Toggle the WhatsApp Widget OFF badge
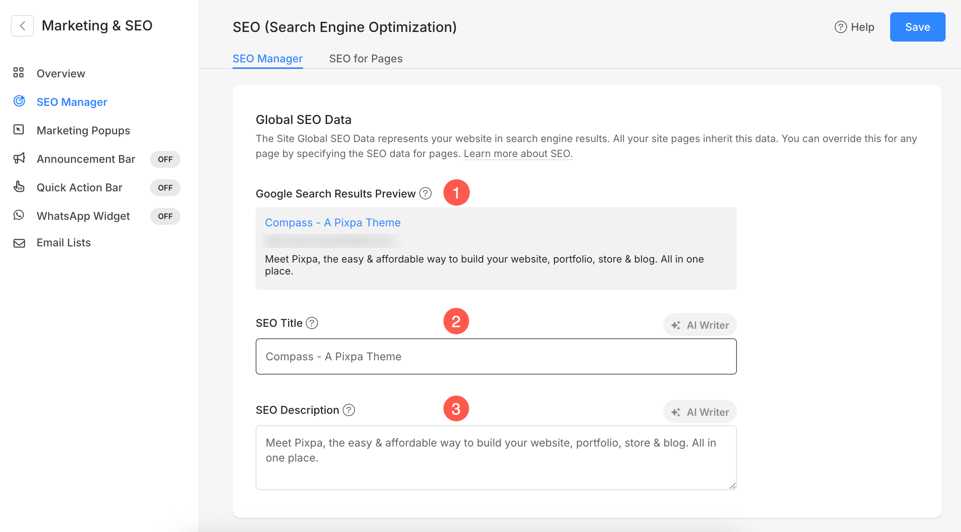The height and width of the screenshot is (532, 961). tap(165, 216)
